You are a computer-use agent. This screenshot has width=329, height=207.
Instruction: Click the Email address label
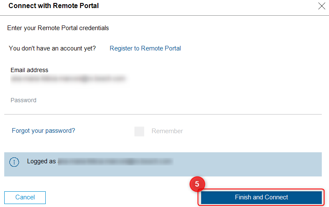pos(29,70)
